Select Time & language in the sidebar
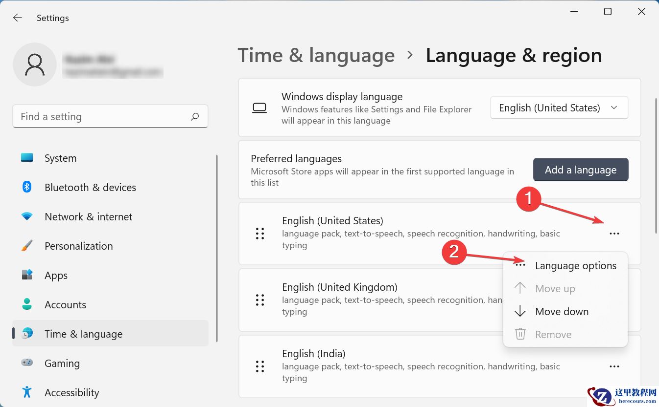 [x=110, y=334]
